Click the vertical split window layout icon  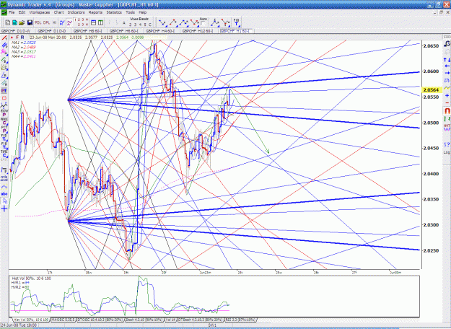click(101, 22)
